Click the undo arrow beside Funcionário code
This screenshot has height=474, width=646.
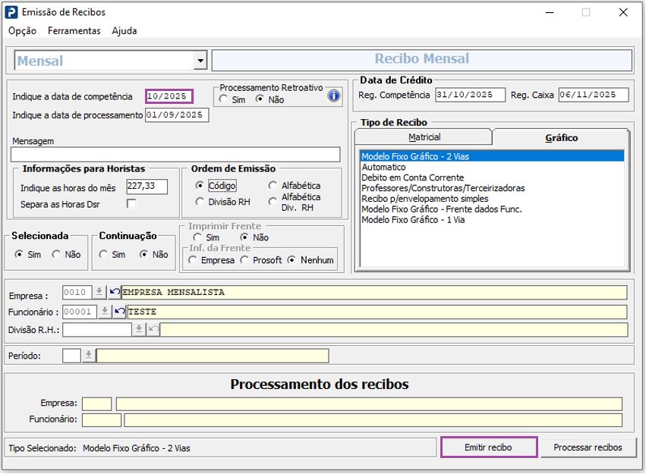pos(119,312)
